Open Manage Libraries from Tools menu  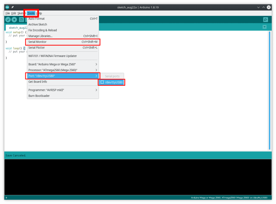[63, 36]
